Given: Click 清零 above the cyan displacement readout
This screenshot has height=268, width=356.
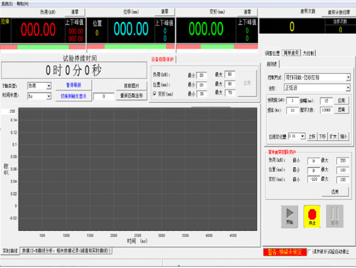Looking at the screenshot, I should (165, 12).
